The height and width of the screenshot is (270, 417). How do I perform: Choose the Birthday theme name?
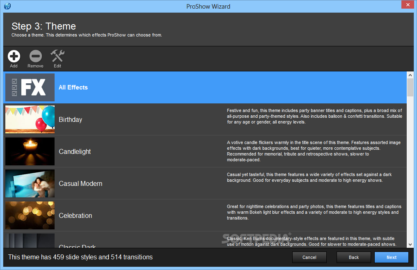point(71,120)
